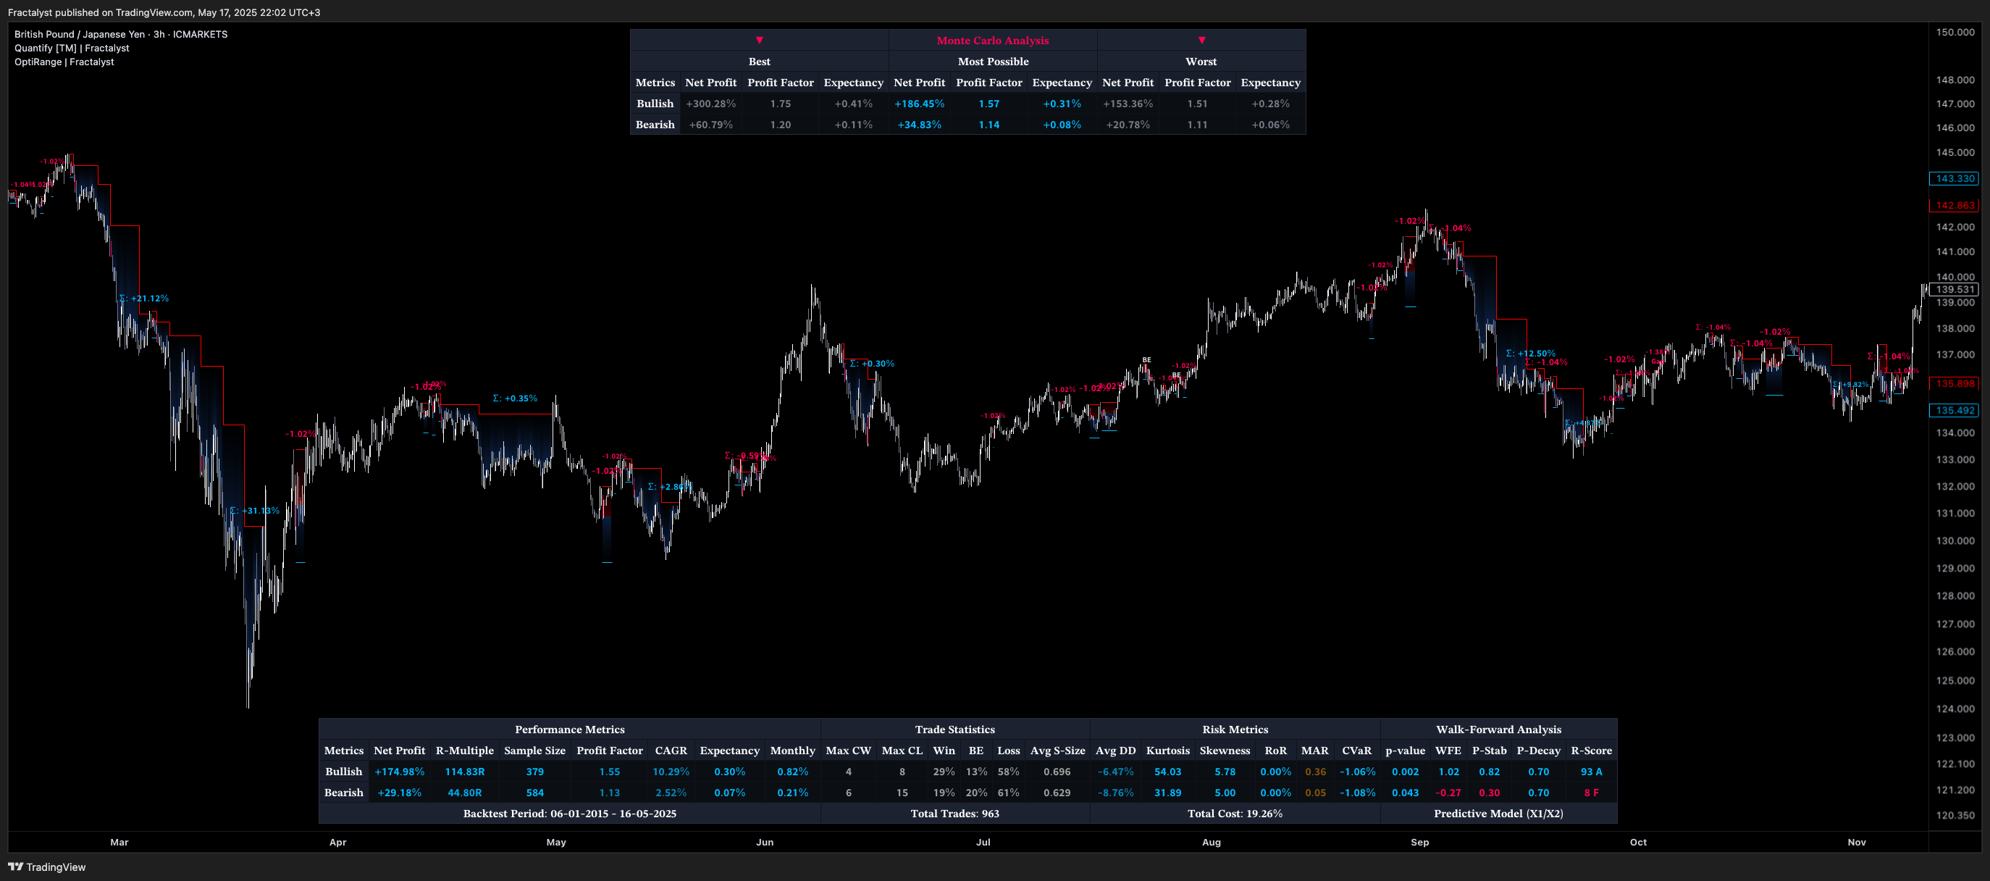Select the Risk Metrics section header

click(x=1235, y=730)
